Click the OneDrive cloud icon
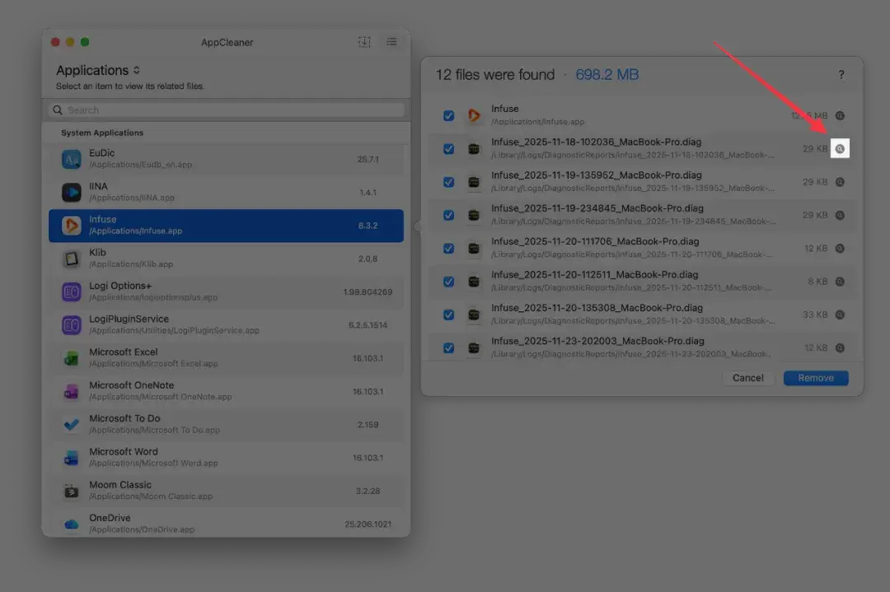Image resolution: width=890 pixels, height=592 pixels. click(x=72, y=524)
